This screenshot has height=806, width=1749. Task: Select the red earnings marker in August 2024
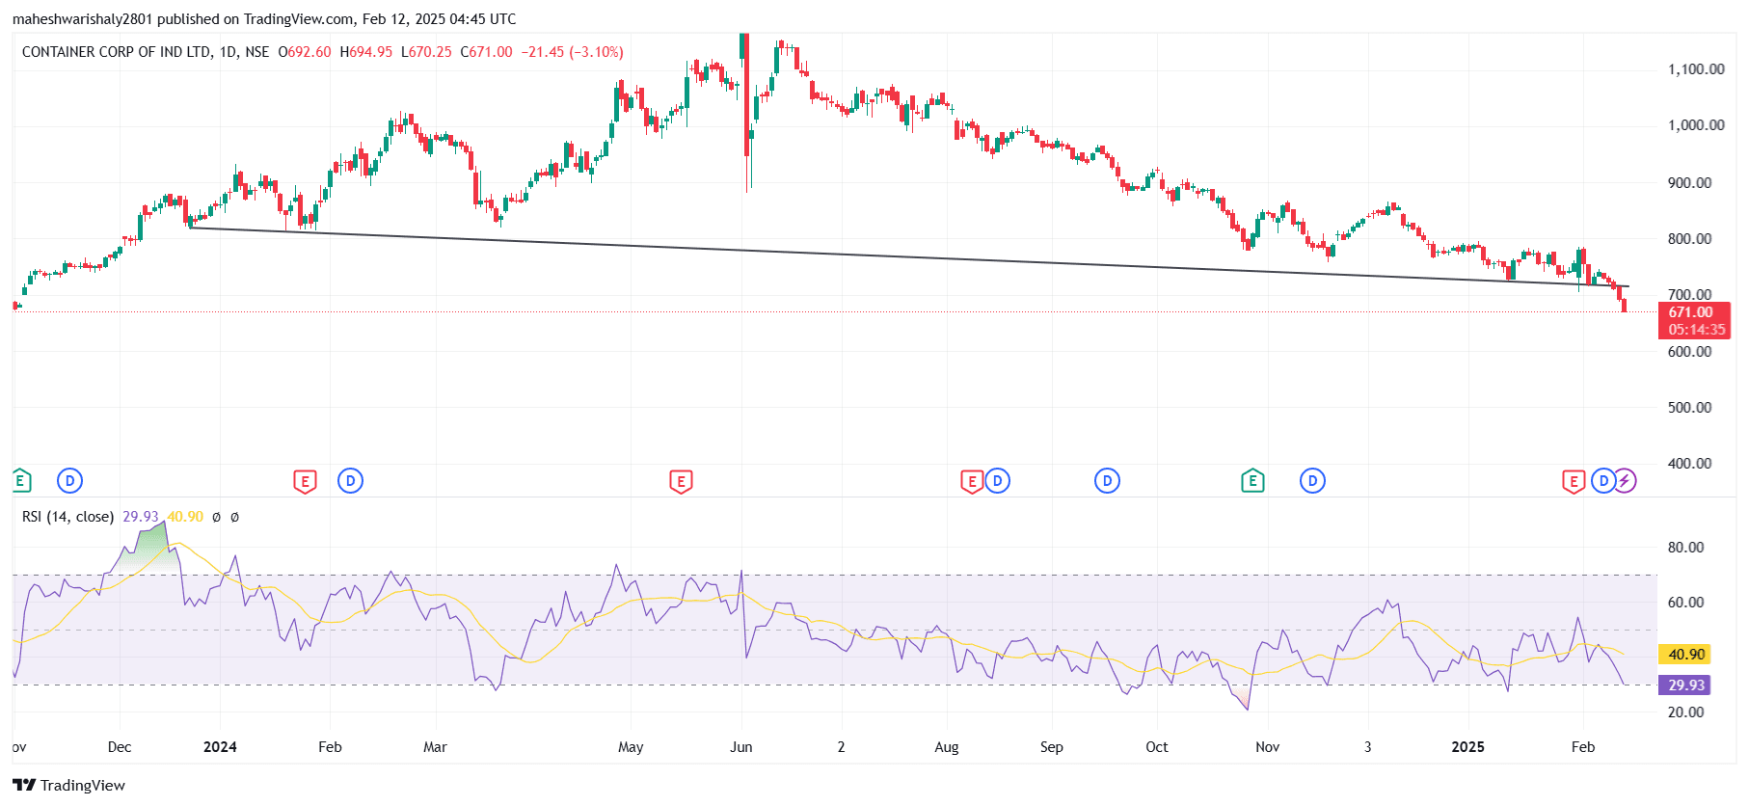tap(972, 481)
